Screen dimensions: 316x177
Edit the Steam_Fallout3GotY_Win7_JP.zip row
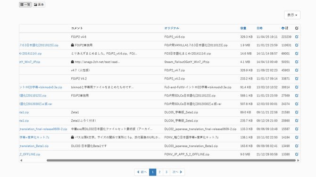[297, 62]
